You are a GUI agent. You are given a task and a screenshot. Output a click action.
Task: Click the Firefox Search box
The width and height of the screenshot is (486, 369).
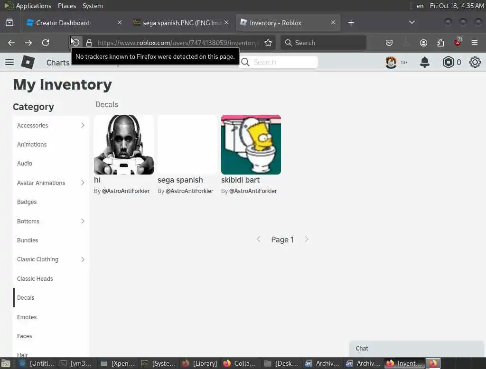(x=323, y=43)
